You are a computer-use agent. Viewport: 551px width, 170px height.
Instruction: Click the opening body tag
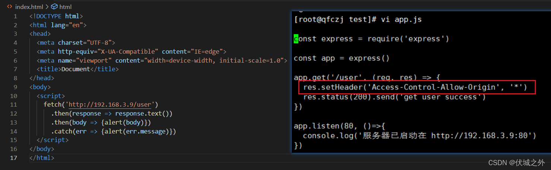click(x=40, y=87)
